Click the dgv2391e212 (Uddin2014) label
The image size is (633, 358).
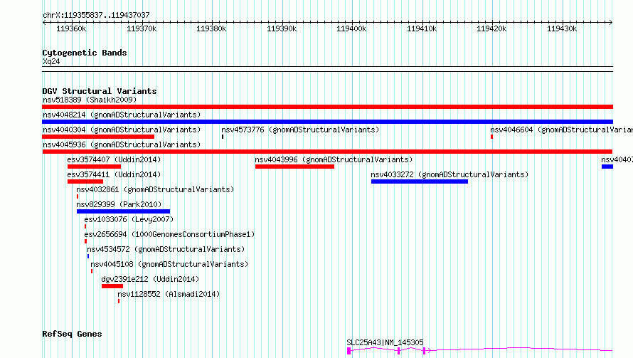tap(150, 279)
